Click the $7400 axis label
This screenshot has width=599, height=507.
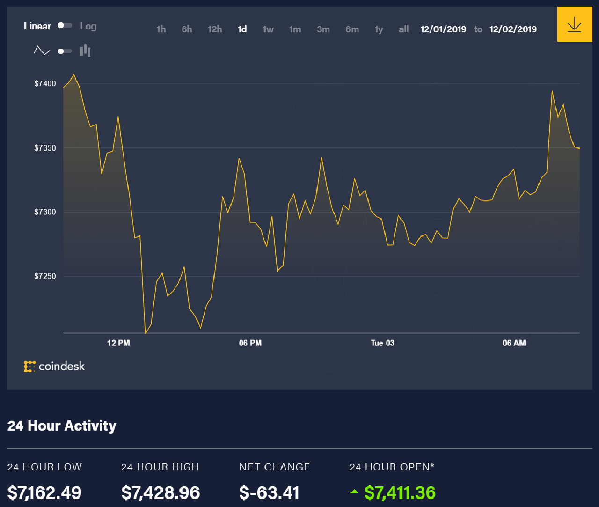(45, 84)
